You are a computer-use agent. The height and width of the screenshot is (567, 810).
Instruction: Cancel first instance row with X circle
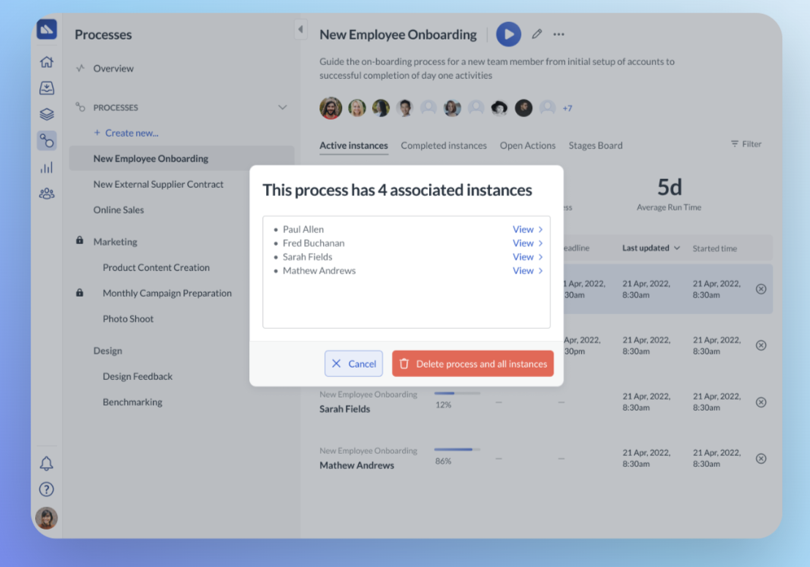tap(761, 289)
